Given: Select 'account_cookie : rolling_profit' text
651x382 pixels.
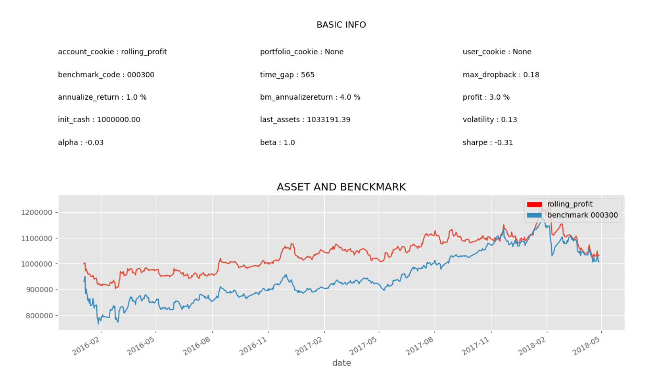Looking at the screenshot, I should (x=112, y=52).
